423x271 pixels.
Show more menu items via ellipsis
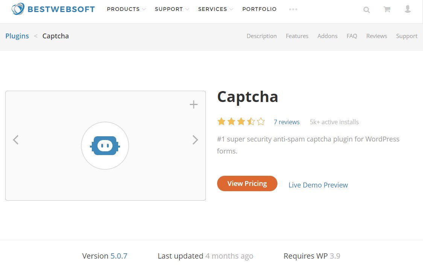pos(293,9)
